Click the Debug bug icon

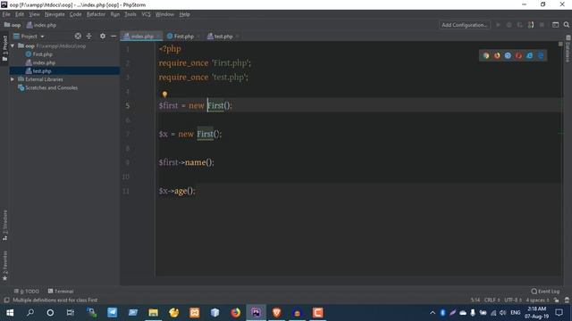[509, 25]
